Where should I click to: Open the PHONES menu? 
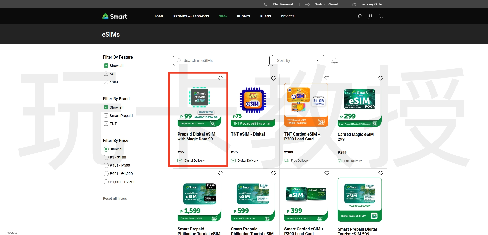(243, 16)
